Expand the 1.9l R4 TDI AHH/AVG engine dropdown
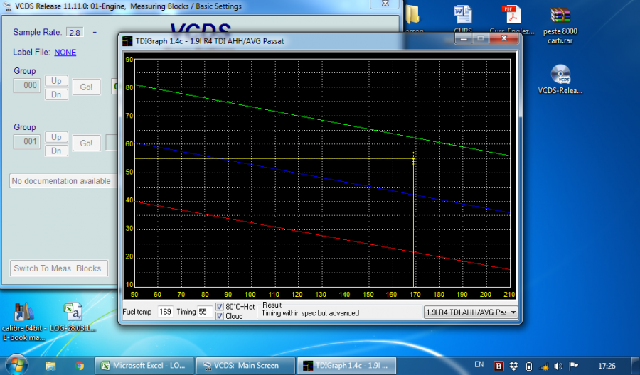Screen dimensions: 640x375 [x=511, y=312]
